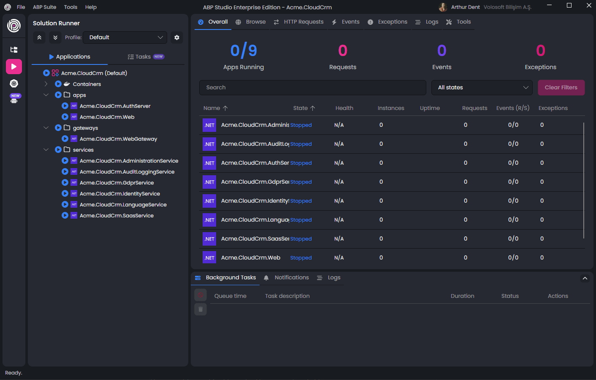Clear background tasks using the trash icon
Viewport: 596px width, 380px height.
pos(200,309)
